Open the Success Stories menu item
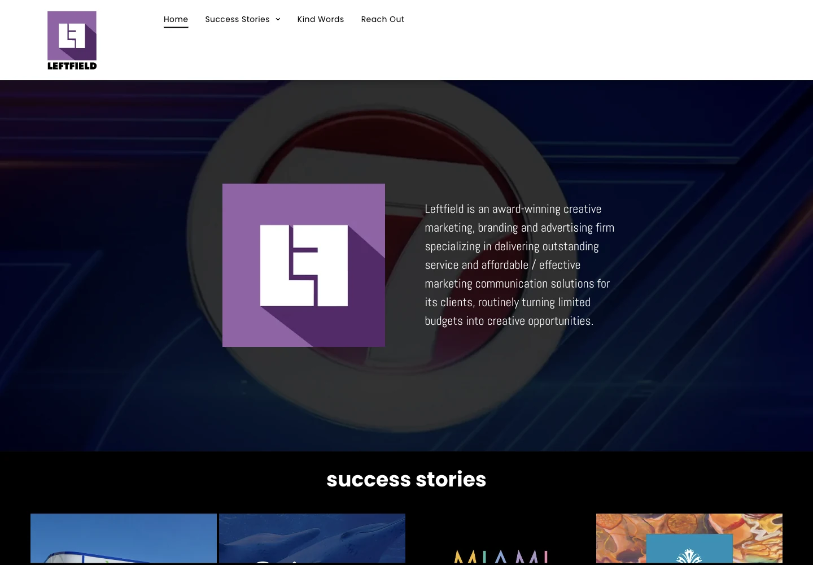 pos(237,19)
